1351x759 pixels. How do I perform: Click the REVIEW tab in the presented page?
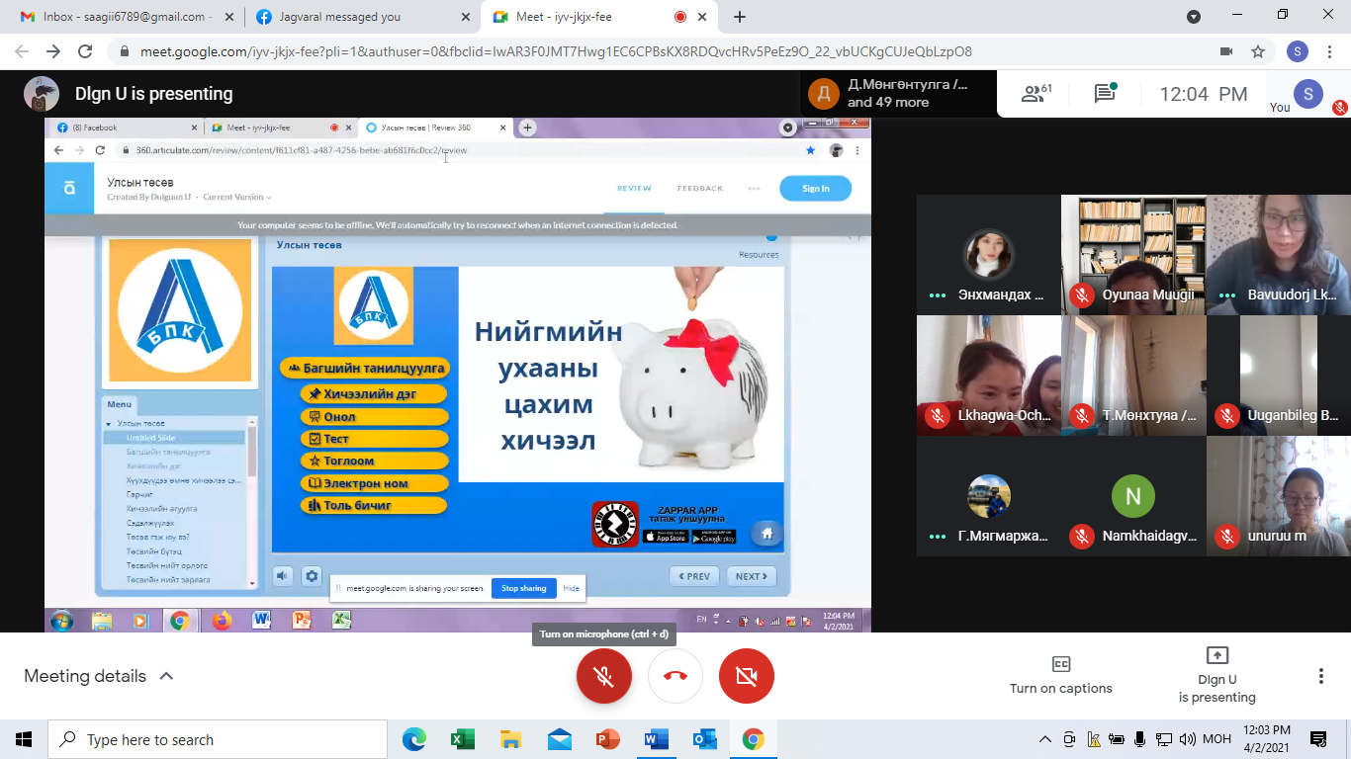pos(634,188)
